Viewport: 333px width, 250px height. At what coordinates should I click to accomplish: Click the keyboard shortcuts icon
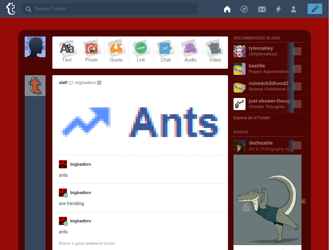point(303,201)
